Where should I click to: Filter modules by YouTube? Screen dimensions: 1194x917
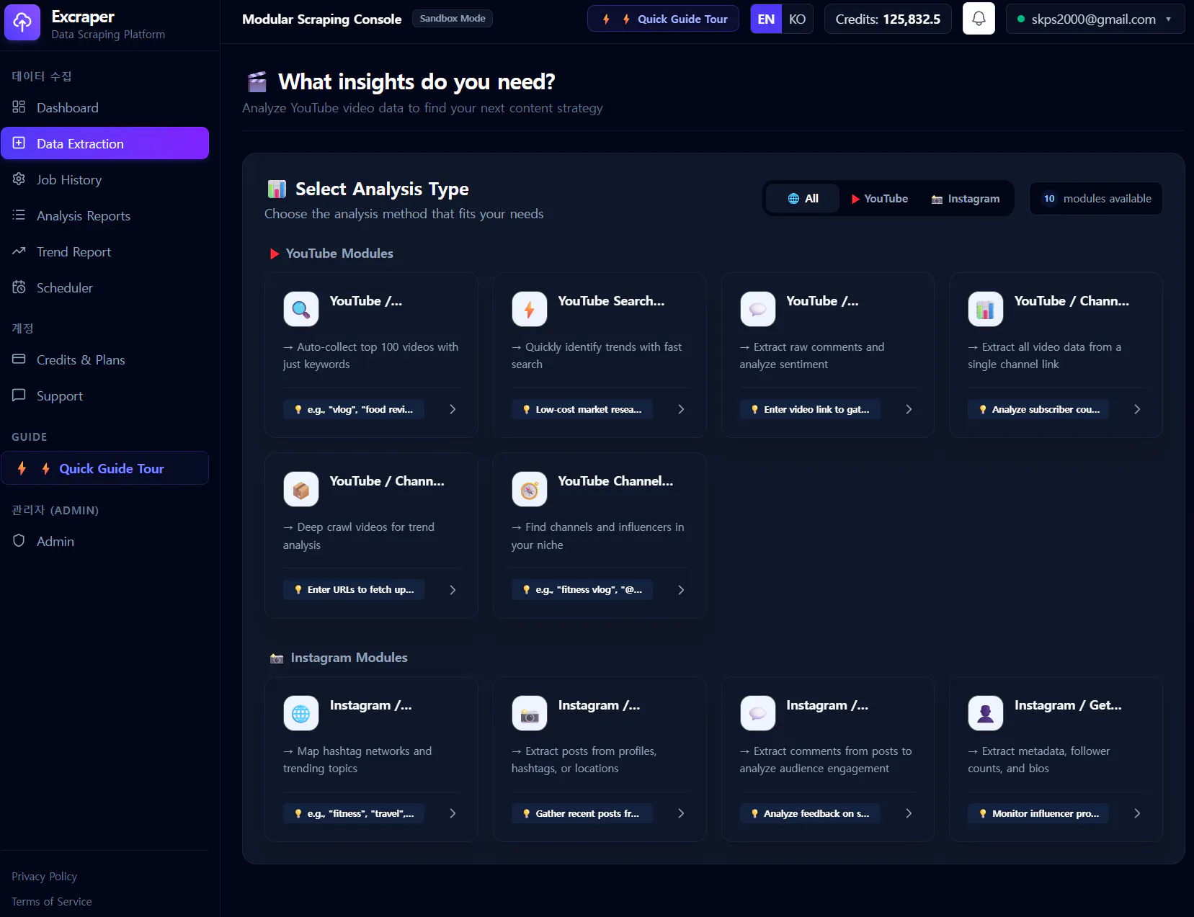pos(879,199)
